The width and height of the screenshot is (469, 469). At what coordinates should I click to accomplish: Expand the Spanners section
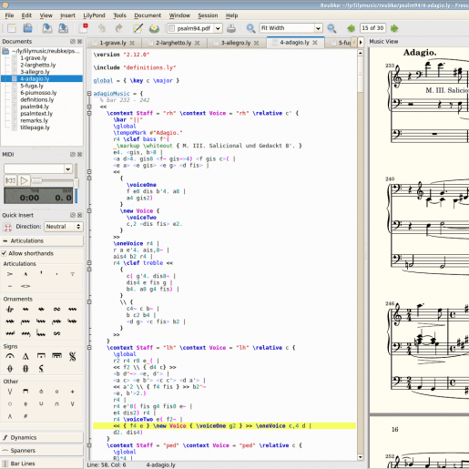(x=42, y=451)
